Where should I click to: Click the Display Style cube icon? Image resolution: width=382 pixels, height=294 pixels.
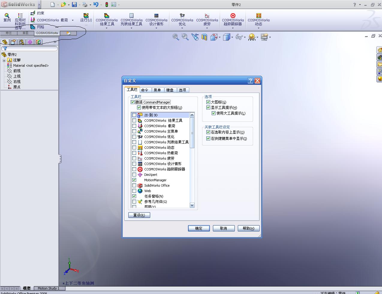point(227,37)
